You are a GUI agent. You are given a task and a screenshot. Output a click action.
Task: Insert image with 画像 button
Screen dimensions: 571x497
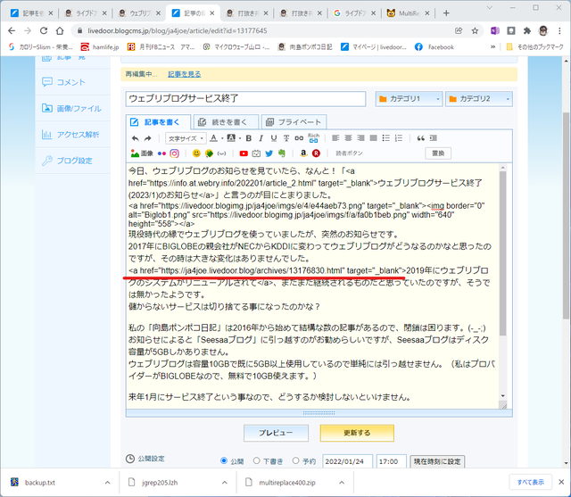coord(142,153)
